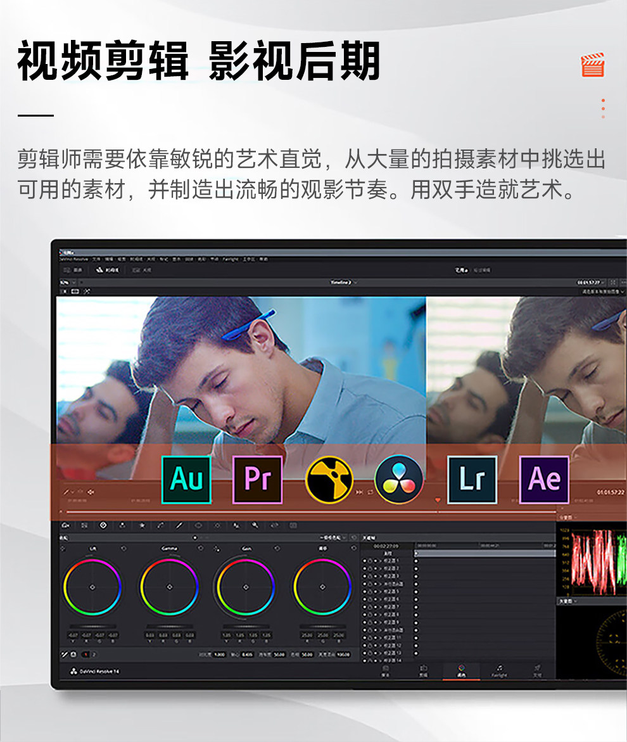This screenshot has height=742, width=627.
Task: Toggle enable dot for 校正器 8 row
Action: [x=365, y=615]
